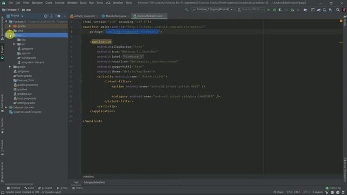Click the yellow warning marker in editor gutter
The height and width of the screenshot is (195, 347).
coord(341,21)
